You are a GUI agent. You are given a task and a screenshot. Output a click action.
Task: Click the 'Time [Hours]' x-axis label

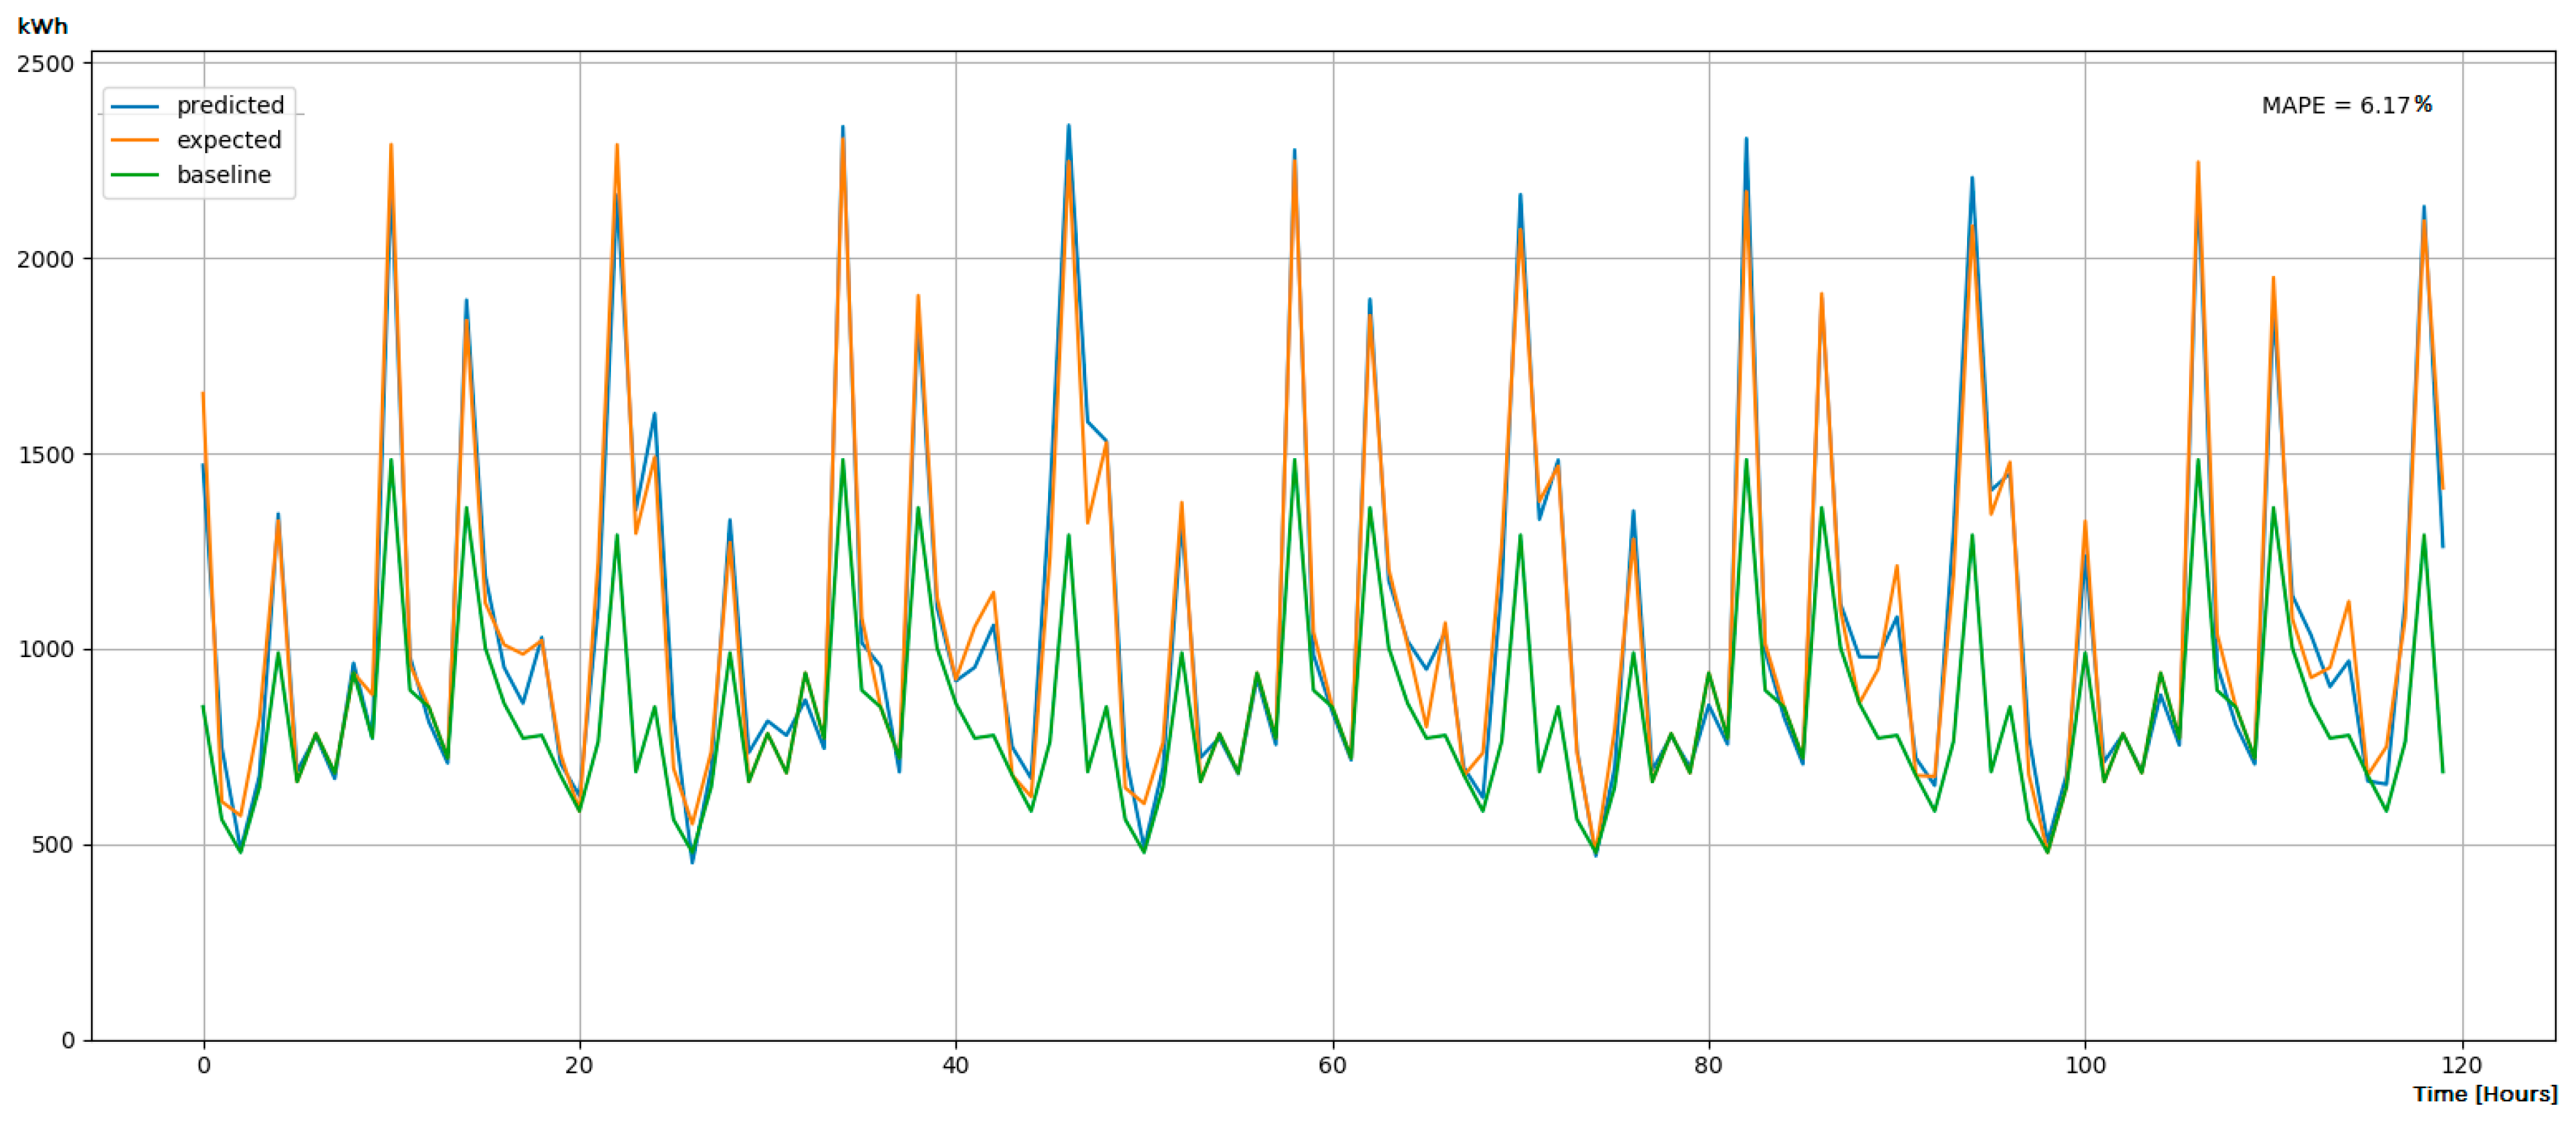2484,1094
